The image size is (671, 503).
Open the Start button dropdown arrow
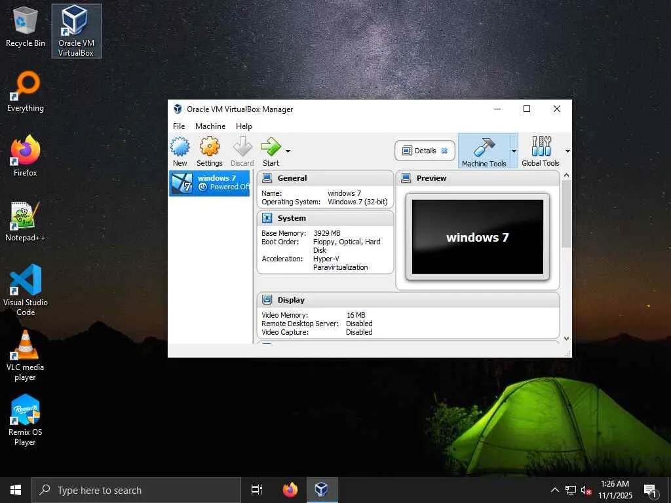coord(288,151)
